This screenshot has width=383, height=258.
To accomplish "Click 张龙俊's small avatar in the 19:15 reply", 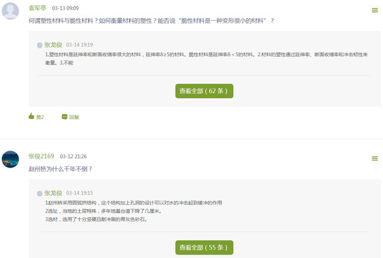I will pos(40,193).
